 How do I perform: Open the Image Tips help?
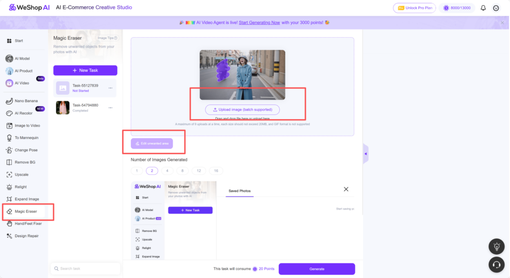(108, 38)
